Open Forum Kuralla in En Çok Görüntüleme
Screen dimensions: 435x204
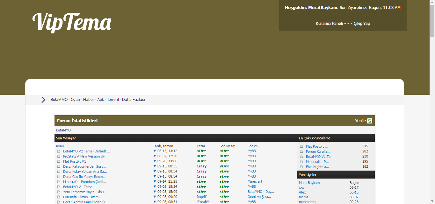click(x=318, y=151)
